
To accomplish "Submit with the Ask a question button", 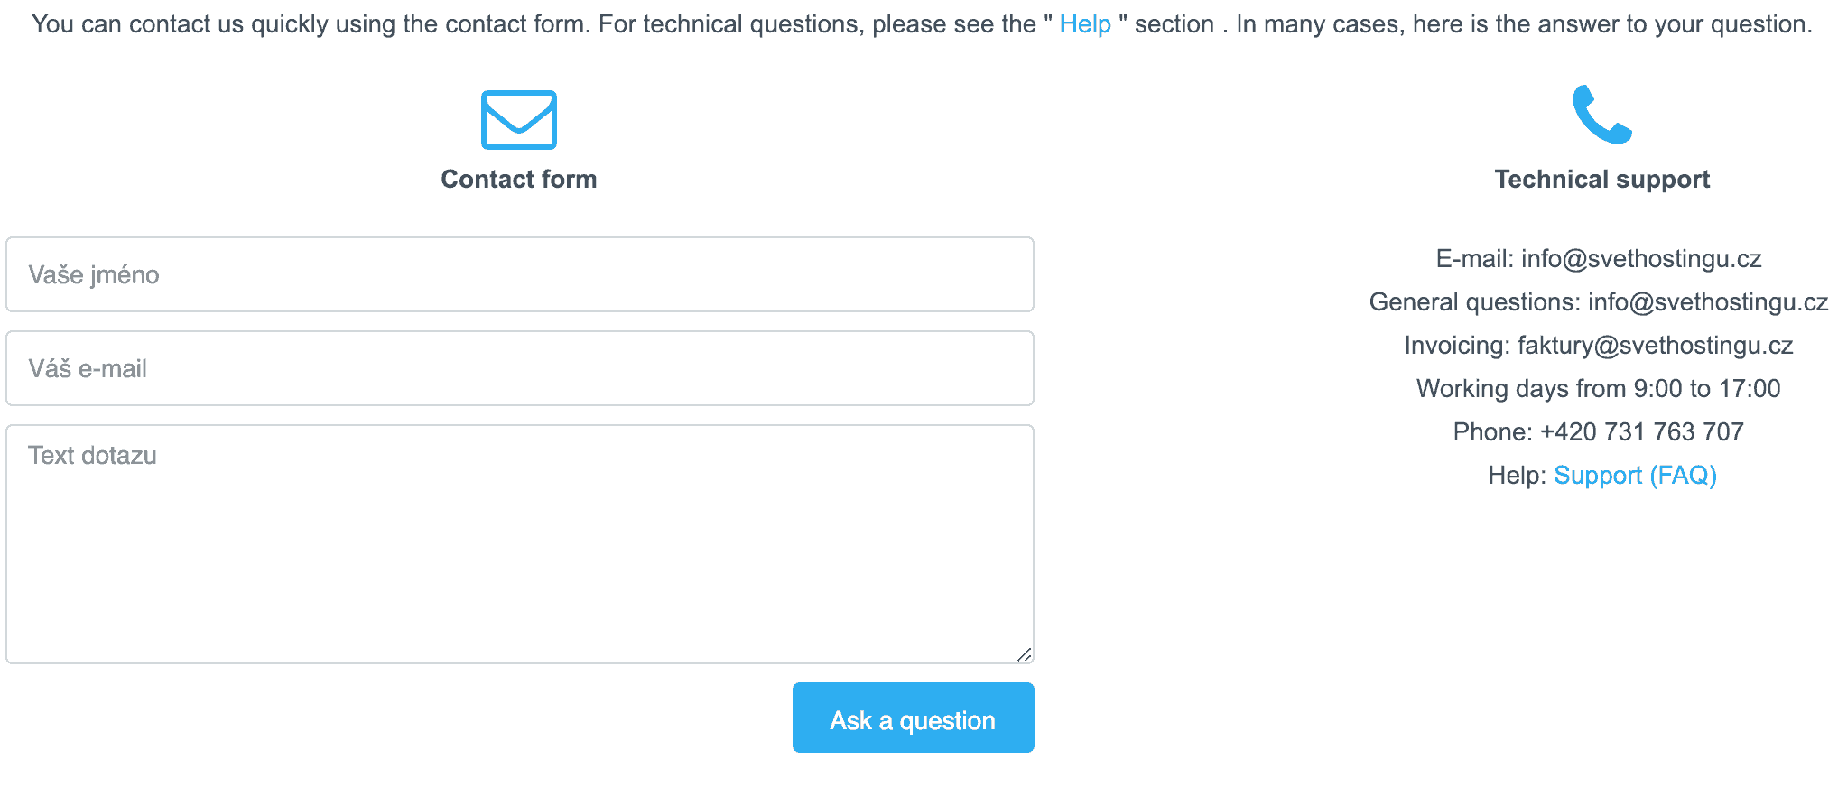I will click(x=914, y=718).
